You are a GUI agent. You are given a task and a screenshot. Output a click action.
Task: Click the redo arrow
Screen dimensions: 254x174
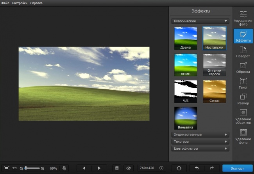[x=212, y=168]
